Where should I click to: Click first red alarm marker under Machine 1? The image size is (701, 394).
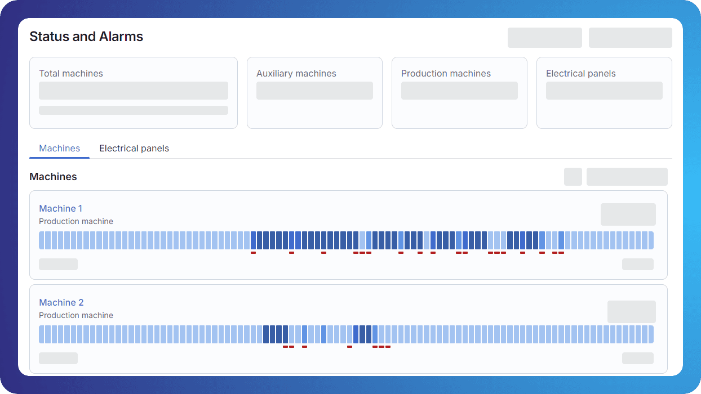(253, 253)
